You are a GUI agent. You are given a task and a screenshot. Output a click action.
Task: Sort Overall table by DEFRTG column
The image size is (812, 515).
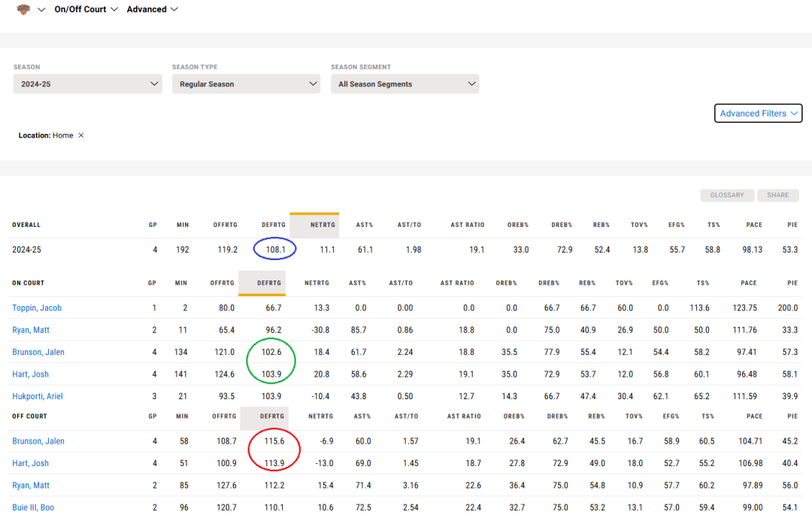[x=274, y=225]
